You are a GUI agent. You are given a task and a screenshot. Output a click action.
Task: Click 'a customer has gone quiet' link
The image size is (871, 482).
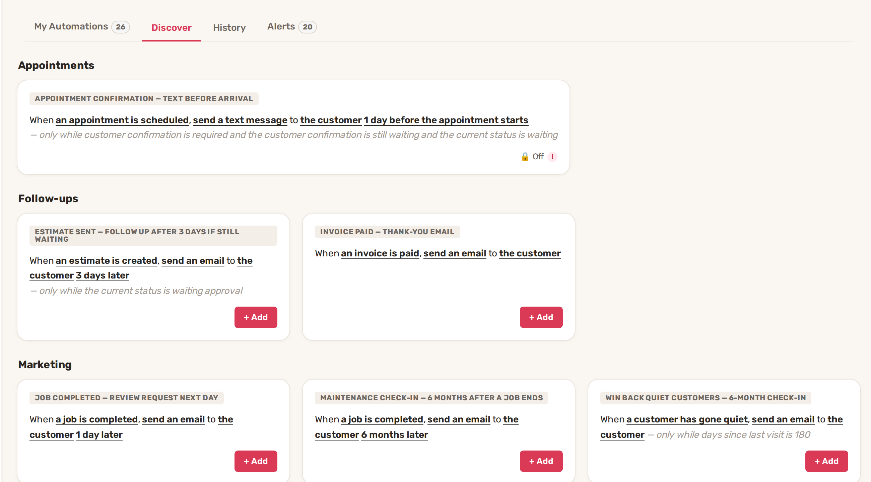[x=687, y=419]
